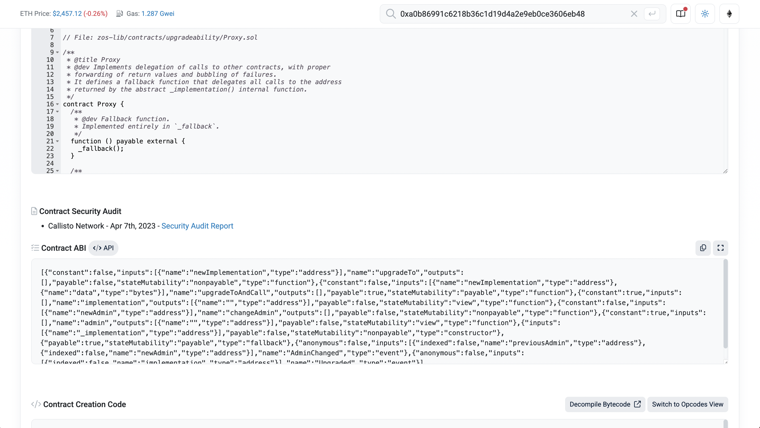Open the Security Audit Report link
Viewport: 760px width, 428px height.
click(x=197, y=226)
